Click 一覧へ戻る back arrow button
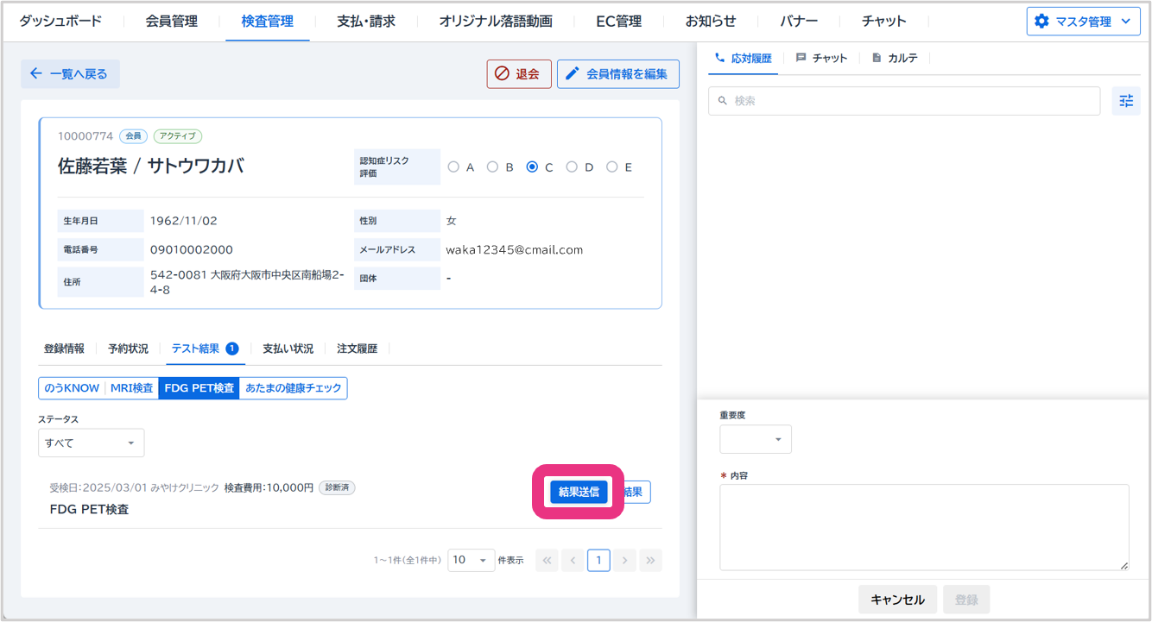 coord(70,74)
